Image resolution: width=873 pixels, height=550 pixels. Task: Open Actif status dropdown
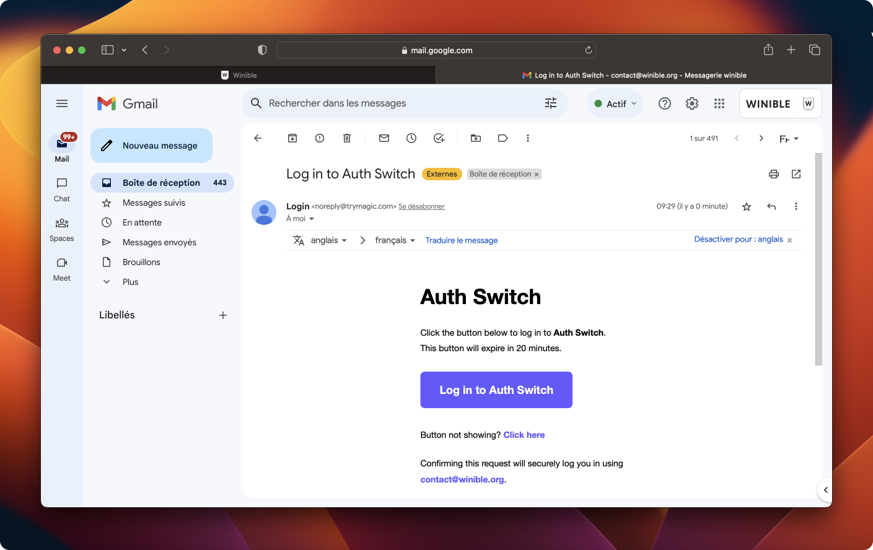click(x=615, y=103)
